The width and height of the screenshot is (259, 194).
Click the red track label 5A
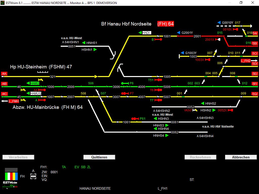pos(255,33)
